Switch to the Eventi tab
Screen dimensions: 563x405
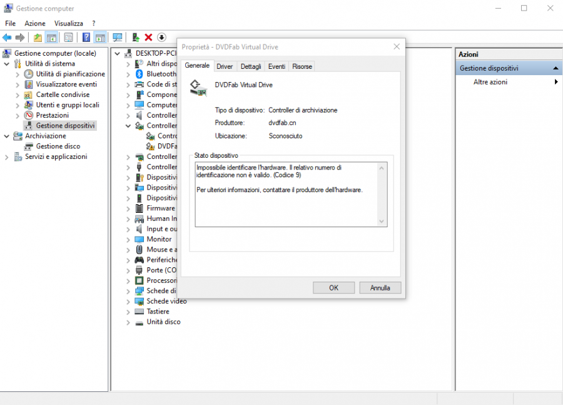[276, 66]
